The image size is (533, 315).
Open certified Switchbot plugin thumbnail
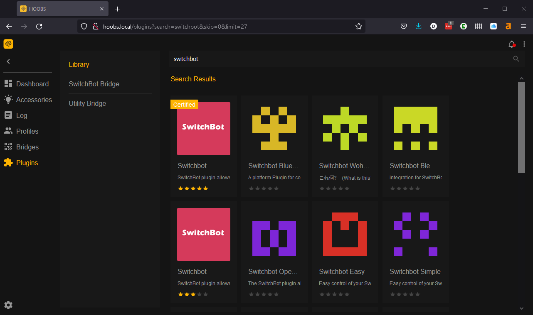[204, 129]
